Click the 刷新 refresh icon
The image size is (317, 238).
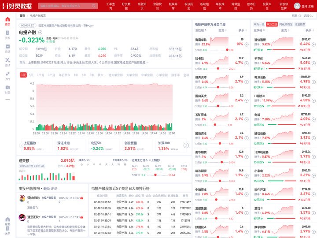(300, 15)
